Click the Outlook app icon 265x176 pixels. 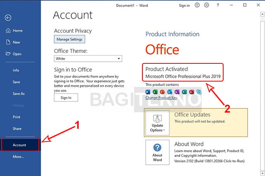tap(169, 92)
